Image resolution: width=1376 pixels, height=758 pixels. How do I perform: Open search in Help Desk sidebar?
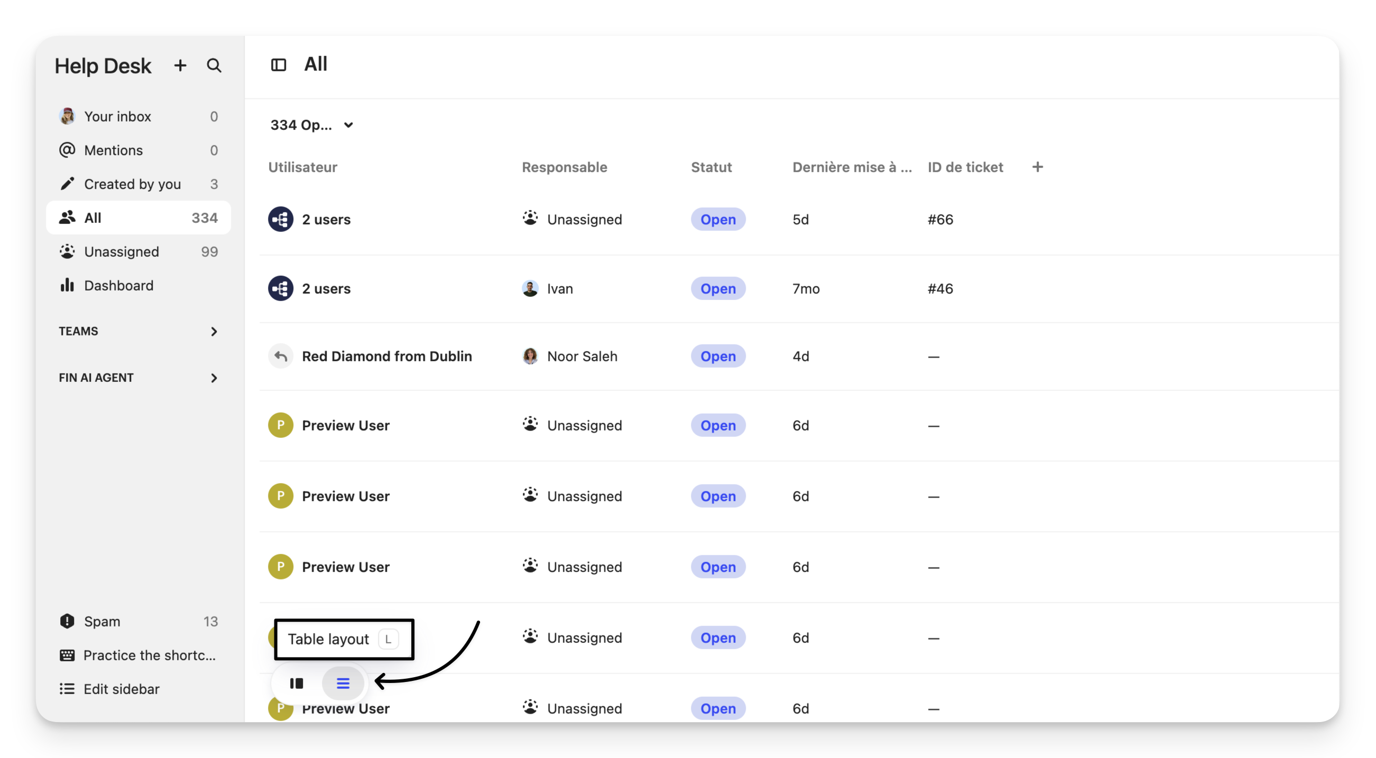click(x=214, y=65)
